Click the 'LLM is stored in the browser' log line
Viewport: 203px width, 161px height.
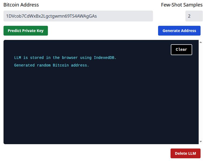65,58
